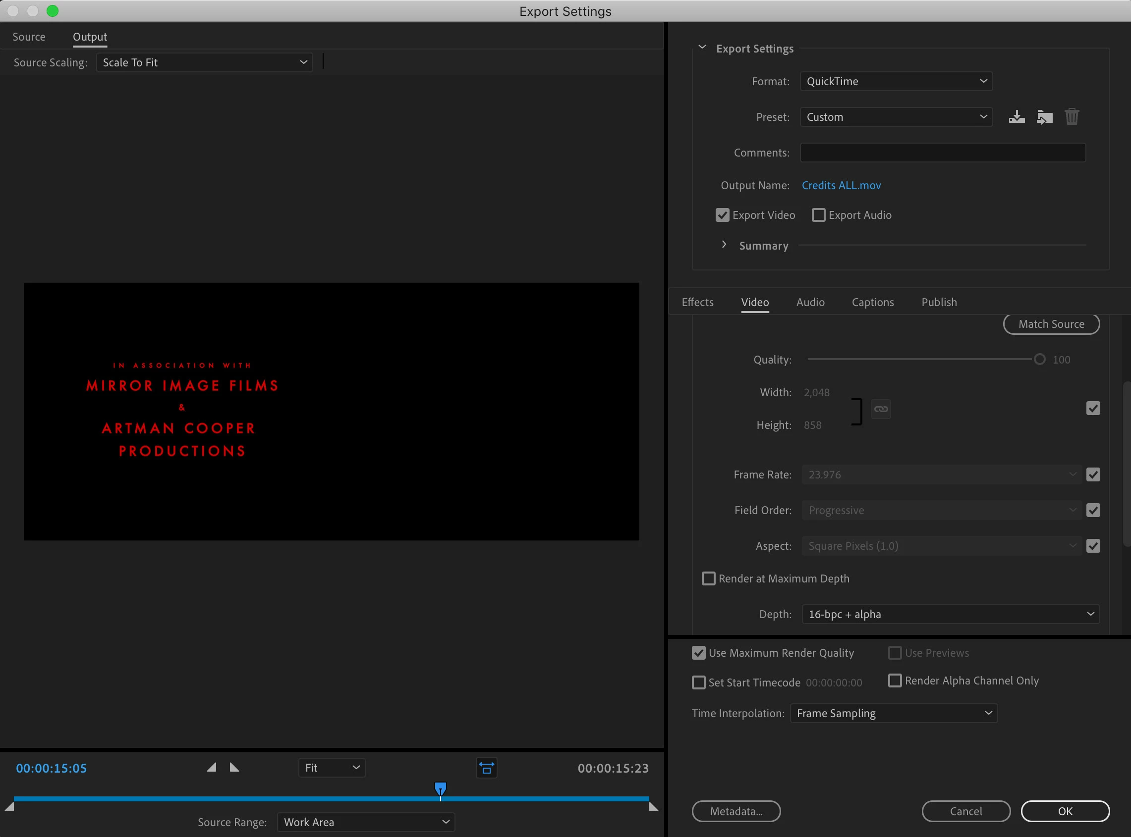Click the Set Out Point triangle icon
Viewport: 1131px width, 837px height.
(x=234, y=768)
